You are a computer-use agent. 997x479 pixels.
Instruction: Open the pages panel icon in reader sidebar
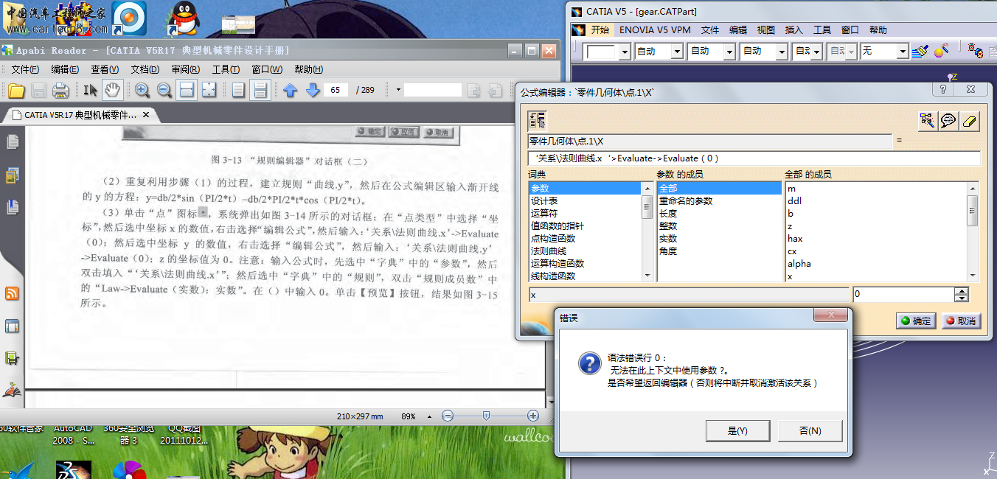pos(12,142)
